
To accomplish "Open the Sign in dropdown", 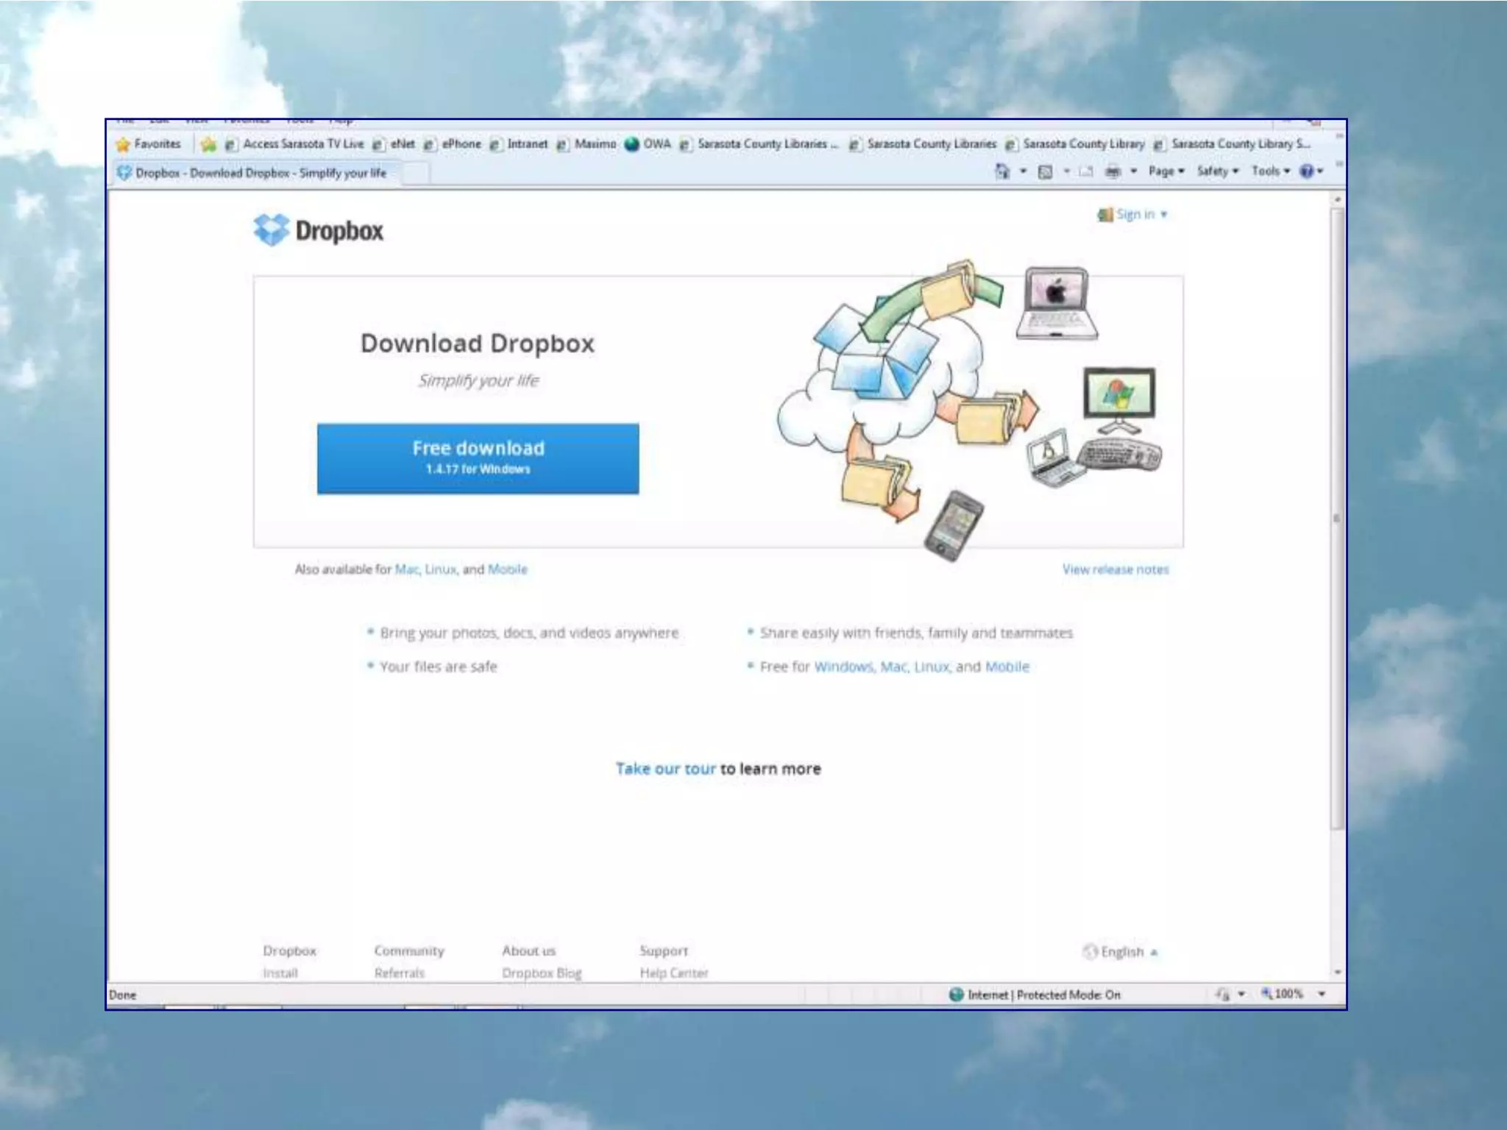I will [1134, 215].
